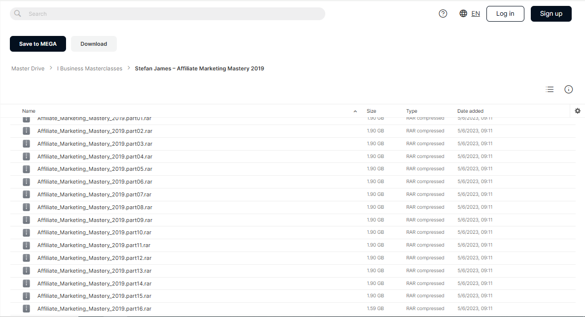Click date 5/6/2023, 09:11 of part12.rar

[475, 258]
